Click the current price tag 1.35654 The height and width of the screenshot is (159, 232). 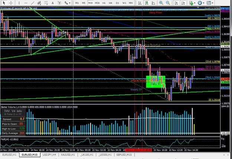tap(225, 70)
